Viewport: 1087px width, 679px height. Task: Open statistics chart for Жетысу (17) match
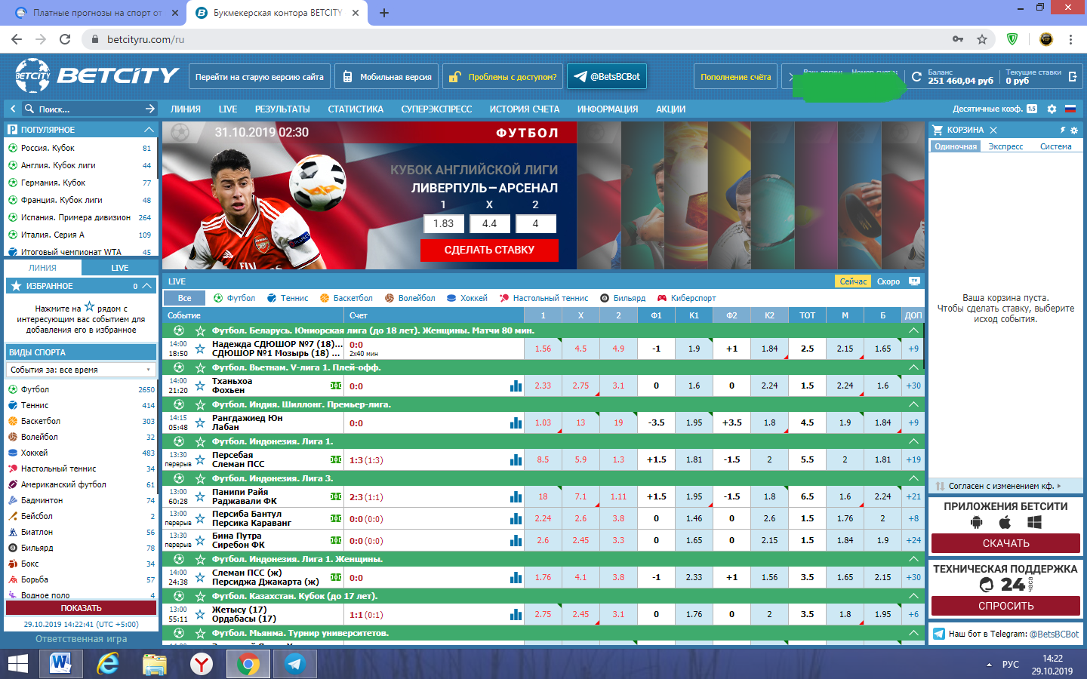516,614
